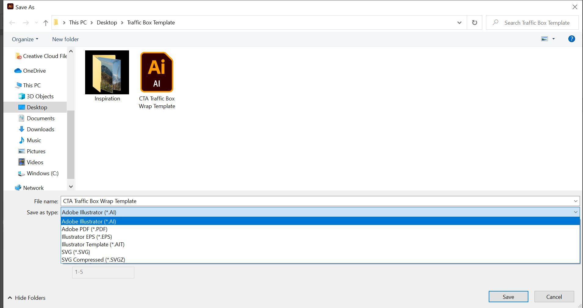Click the up one level arrow
This screenshot has width=583, height=308.
click(x=45, y=22)
